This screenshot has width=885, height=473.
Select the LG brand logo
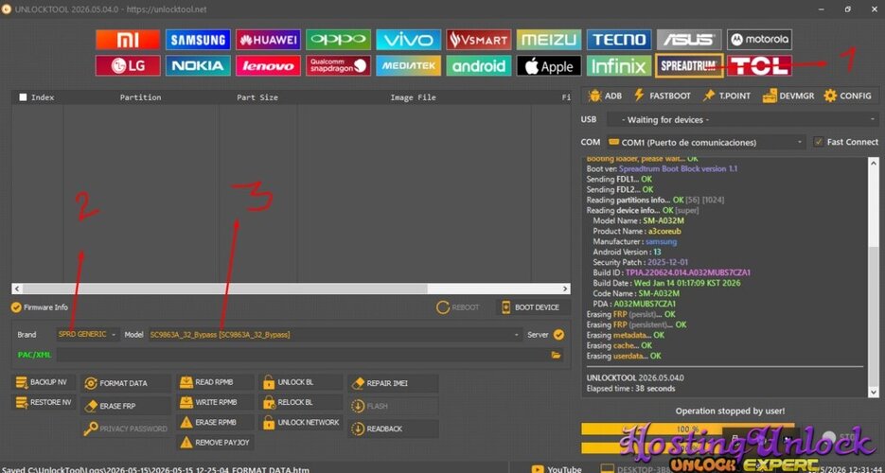(128, 65)
